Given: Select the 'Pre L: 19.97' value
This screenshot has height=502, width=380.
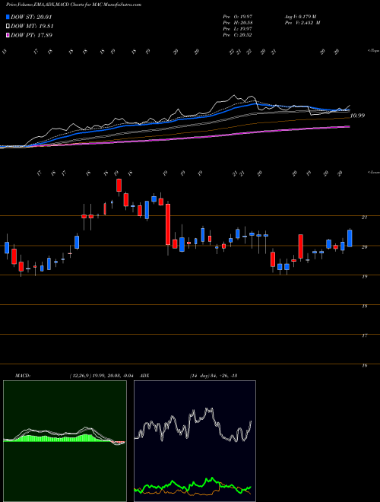Looking at the screenshot, I should point(237,29).
